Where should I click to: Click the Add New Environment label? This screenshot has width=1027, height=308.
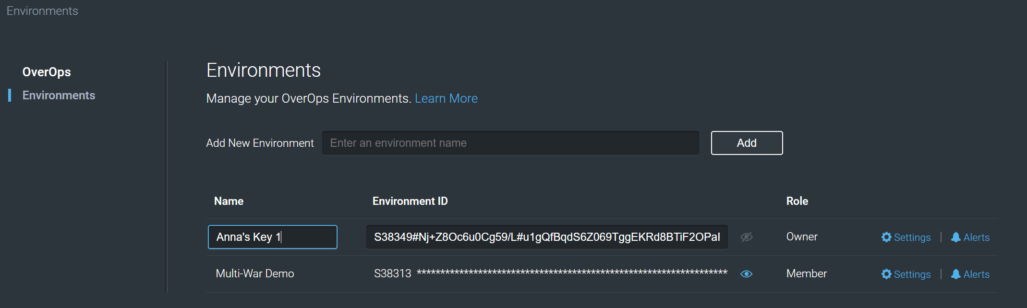(260, 143)
